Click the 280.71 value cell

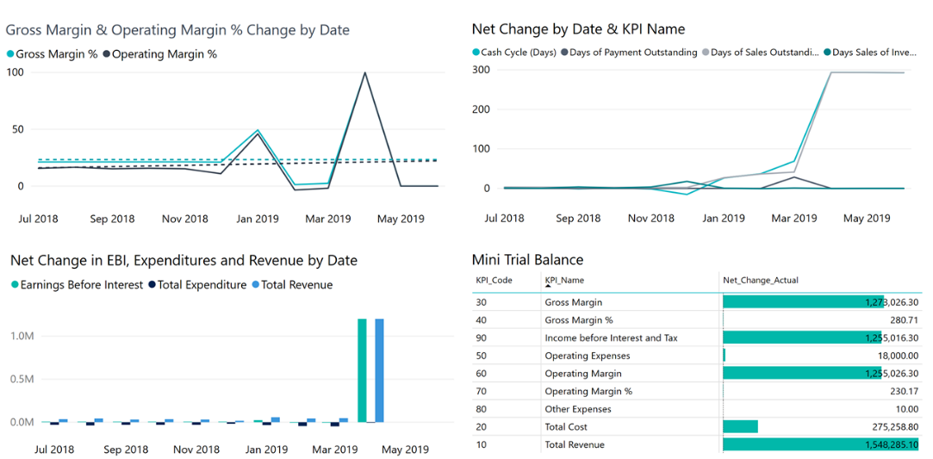point(820,319)
